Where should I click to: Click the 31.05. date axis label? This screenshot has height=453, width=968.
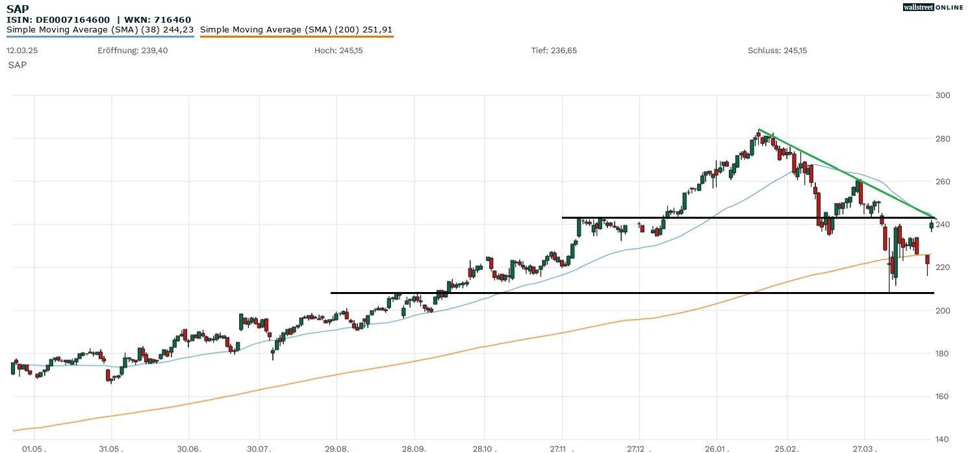[111, 448]
